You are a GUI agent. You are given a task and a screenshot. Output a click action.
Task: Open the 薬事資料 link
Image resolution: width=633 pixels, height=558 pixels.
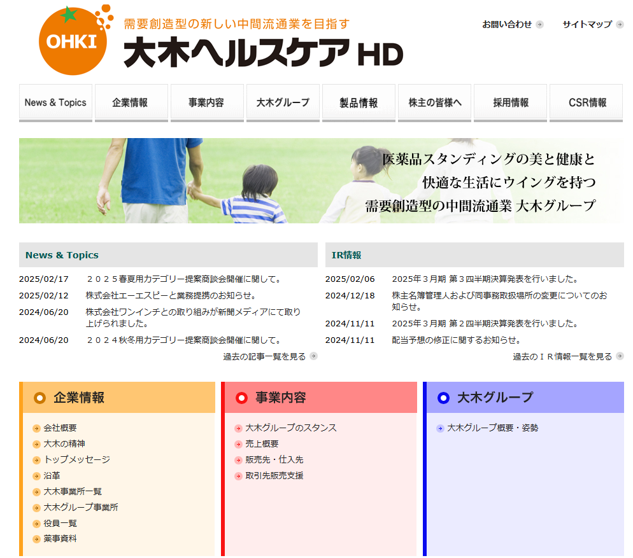(x=60, y=539)
